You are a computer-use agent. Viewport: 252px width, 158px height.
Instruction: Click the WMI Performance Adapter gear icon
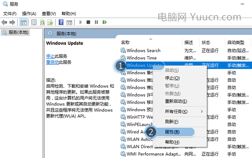(123, 154)
